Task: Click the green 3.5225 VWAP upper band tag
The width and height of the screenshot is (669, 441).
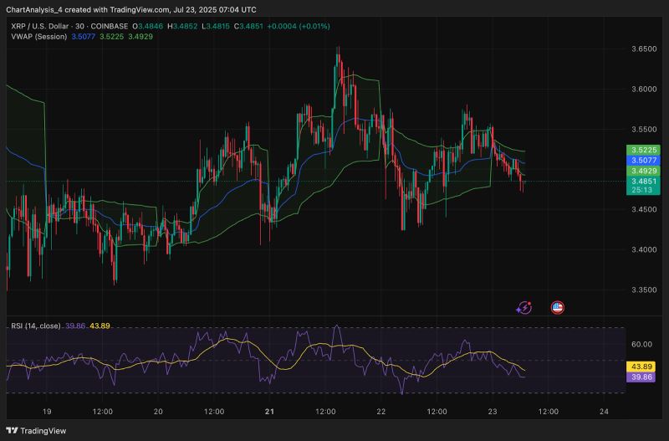Action: click(x=643, y=149)
